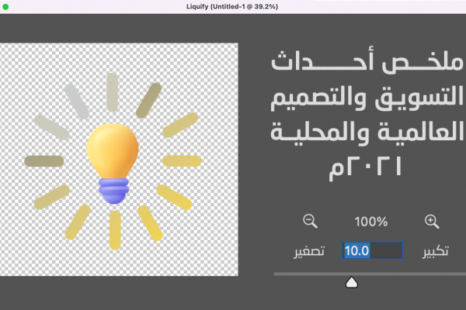Click the تصغير (shrink) label
Image resolution: width=466 pixels, height=310 pixels.
pyautogui.click(x=308, y=252)
